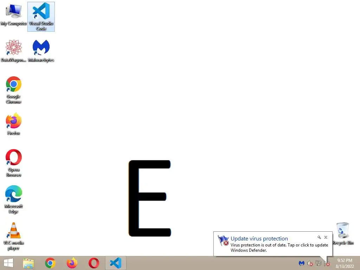Click the 'Virus protection is out of date' message
The height and width of the screenshot is (270, 360).
click(x=279, y=247)
